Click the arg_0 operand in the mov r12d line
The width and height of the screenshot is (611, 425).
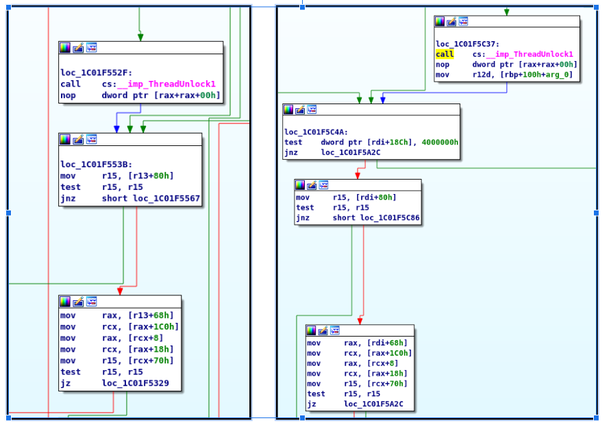pyautogui.click(x=559, y=75)
